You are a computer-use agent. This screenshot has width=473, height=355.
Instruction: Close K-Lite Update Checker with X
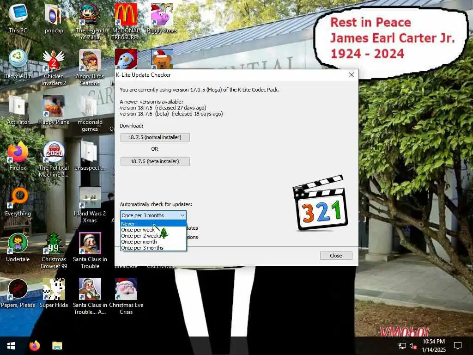coord(352,75)
